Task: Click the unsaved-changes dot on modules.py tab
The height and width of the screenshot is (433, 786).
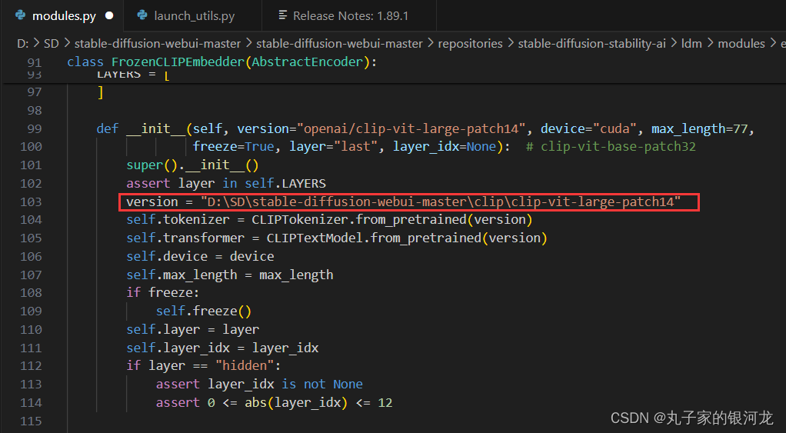Action: point(109,16)
